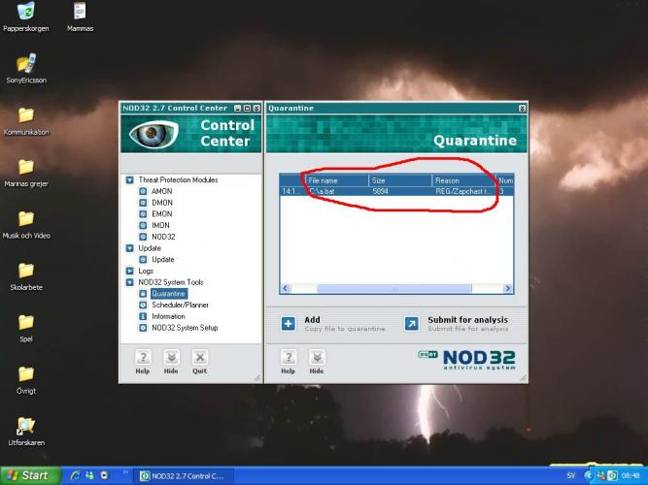Open Scheduler/Planner tool
648x485 pixels.
[179, 305]
